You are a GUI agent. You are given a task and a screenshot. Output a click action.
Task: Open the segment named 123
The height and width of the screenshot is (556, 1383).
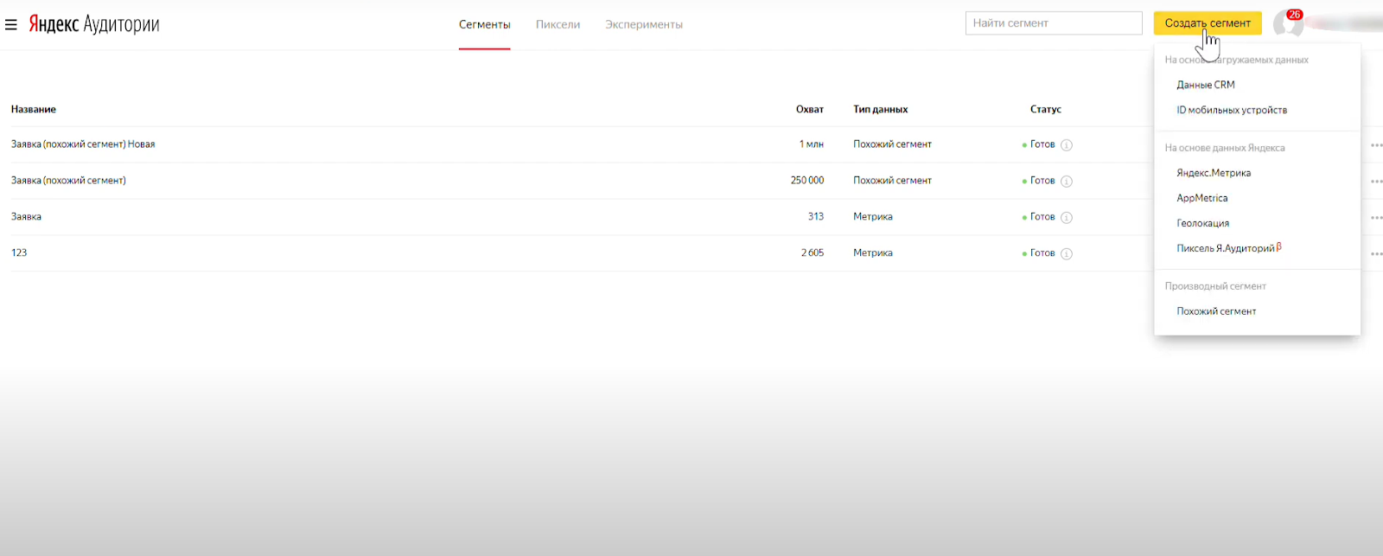tap(19, 253)
